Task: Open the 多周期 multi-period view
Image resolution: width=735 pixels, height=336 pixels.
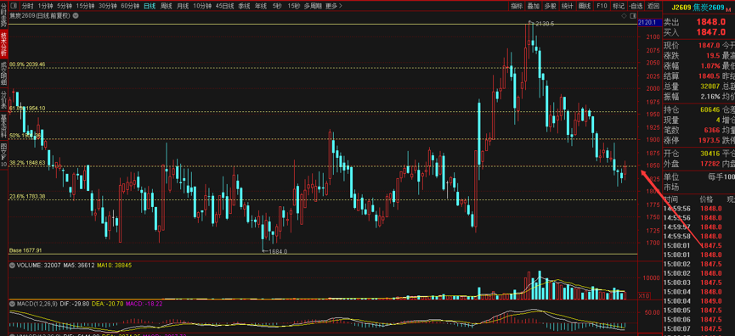Action: click(x=313, y=6)
